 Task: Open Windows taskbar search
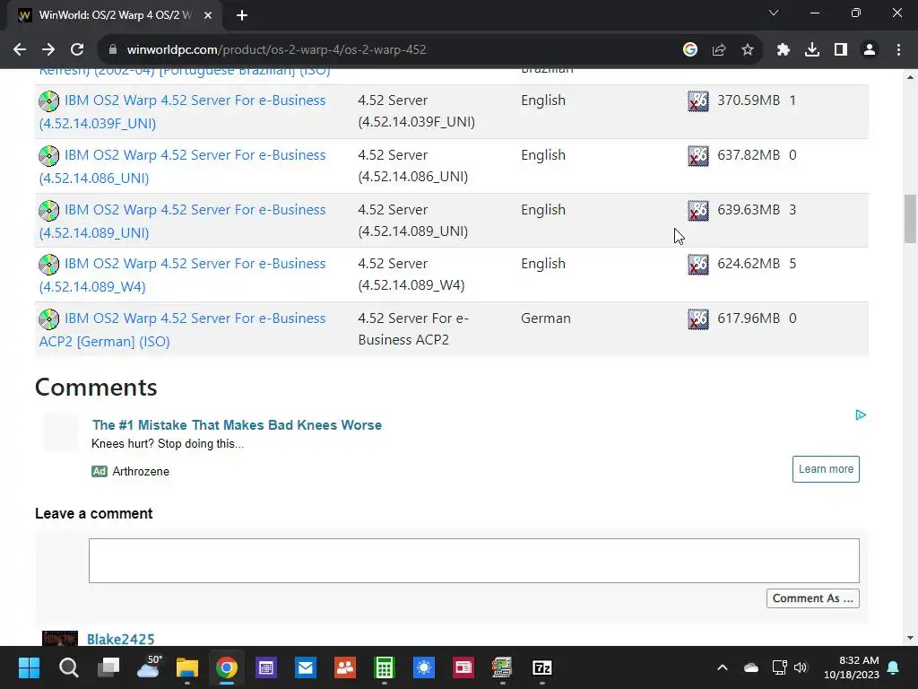click(68, 667)
